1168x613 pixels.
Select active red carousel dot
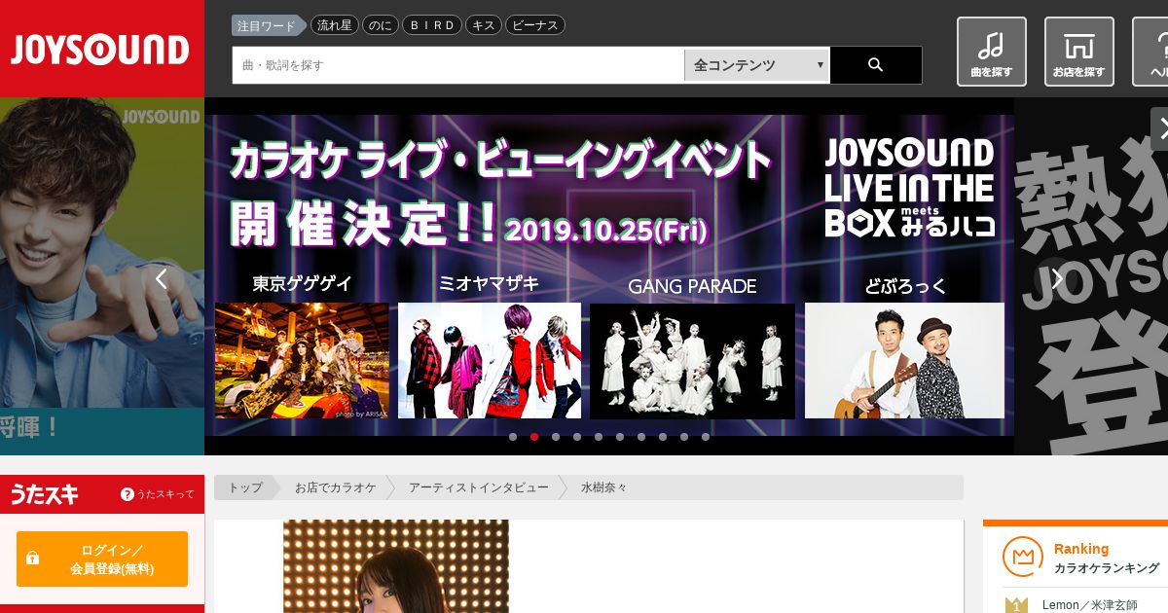coord(534,437)
